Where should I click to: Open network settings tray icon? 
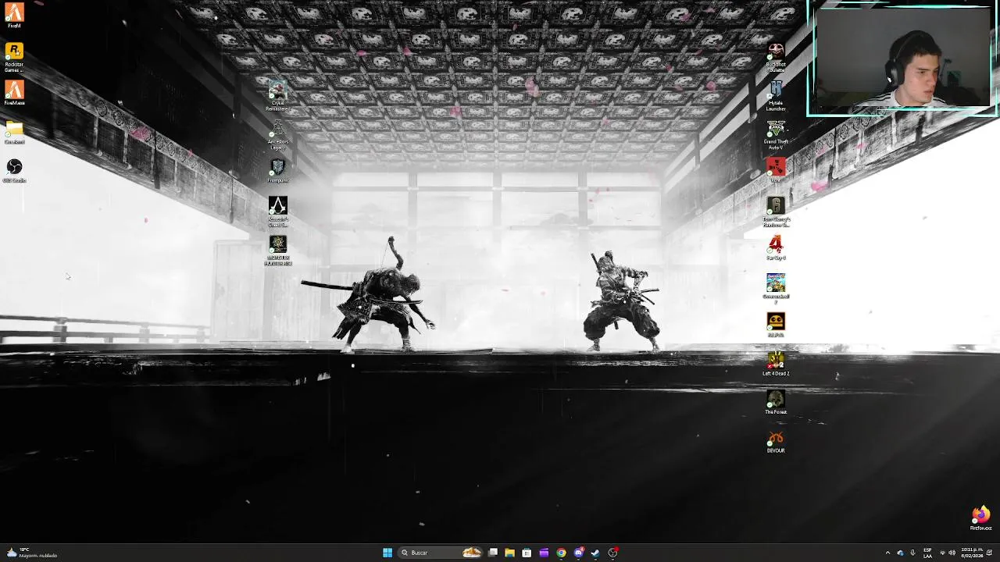(x=942, y=553)
